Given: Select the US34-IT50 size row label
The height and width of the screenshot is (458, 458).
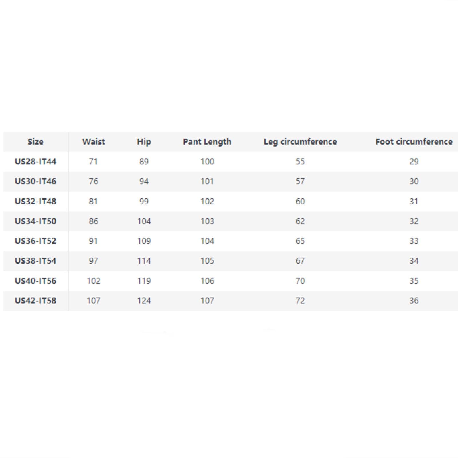Looking at the screenshot, I should 35,221.
